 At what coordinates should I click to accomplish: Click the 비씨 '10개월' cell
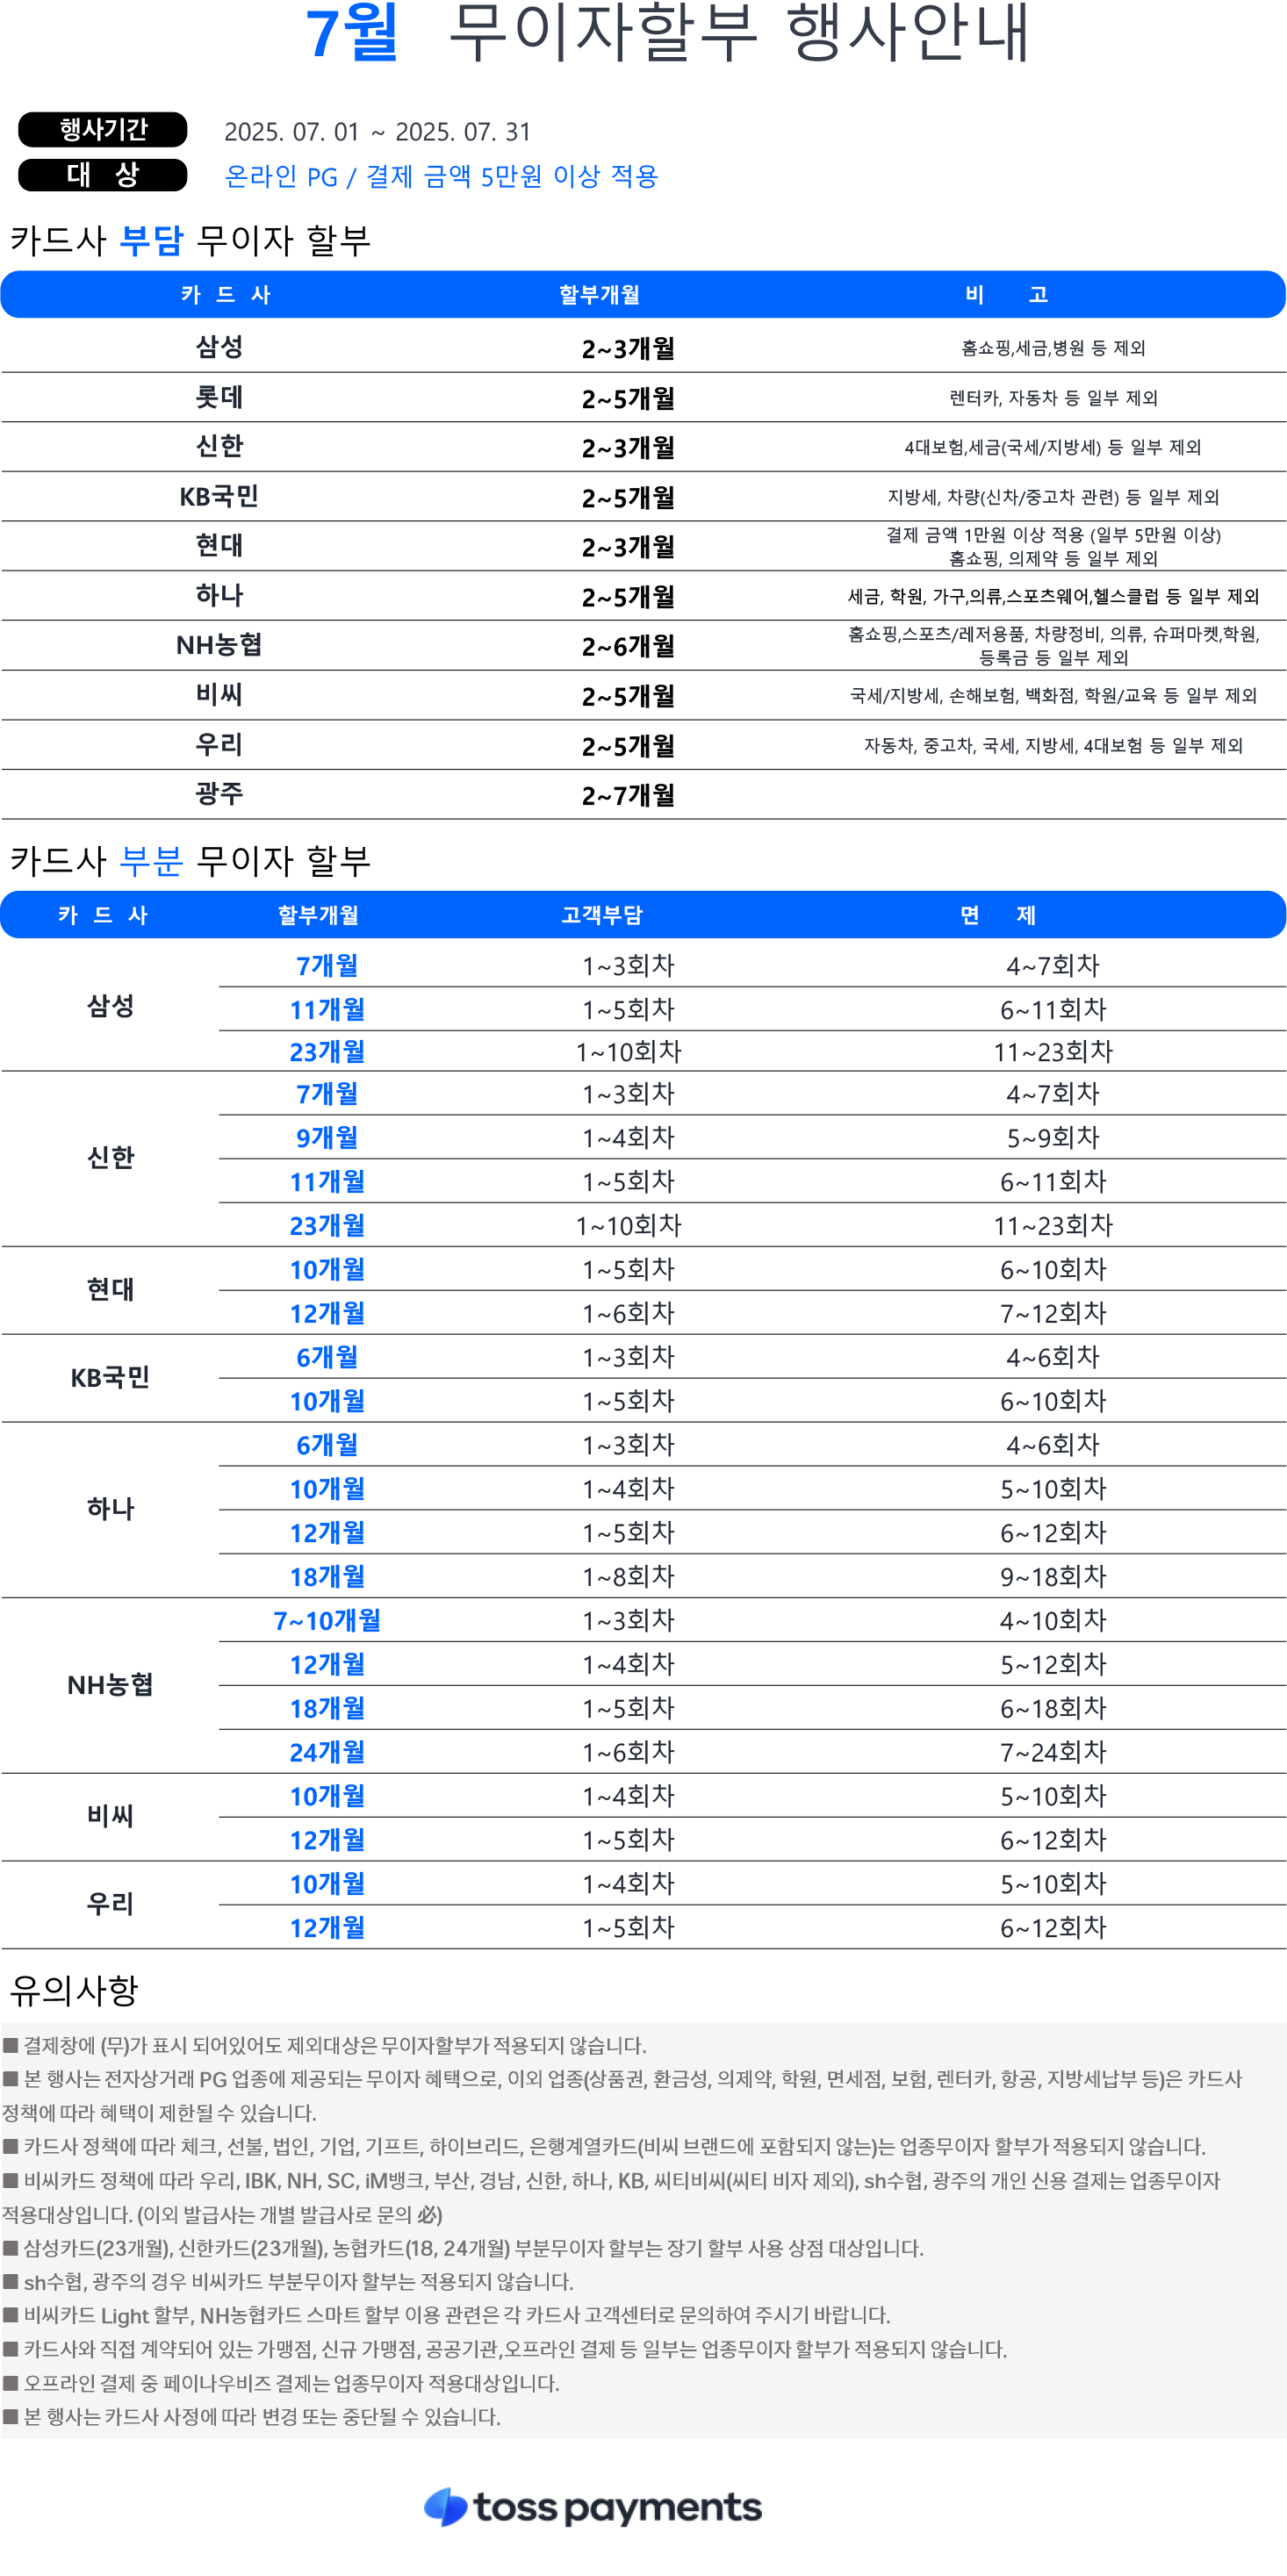click(327, 1797)
